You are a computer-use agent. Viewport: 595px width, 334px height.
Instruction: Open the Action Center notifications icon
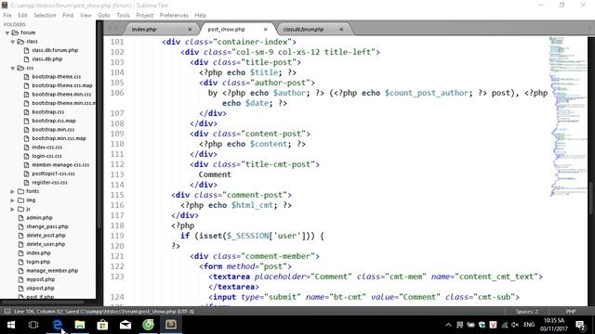pos(580,325)
